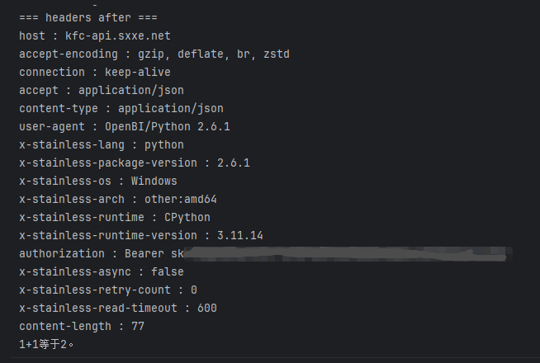This screenshot has width=540, height=363.
Task: Click the output line '1+1等于2。'
Action: pyautogui.click(x=46, y=344)
